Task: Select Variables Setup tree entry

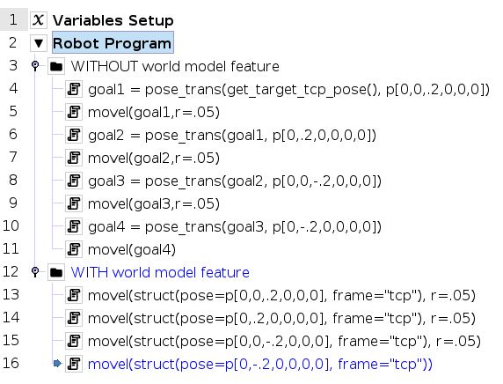Action: tap(113, 20)
